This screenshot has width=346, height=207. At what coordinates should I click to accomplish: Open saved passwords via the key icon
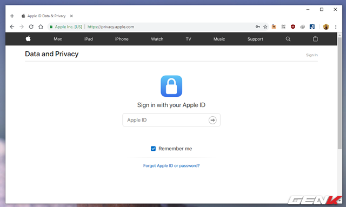[257, 26]
